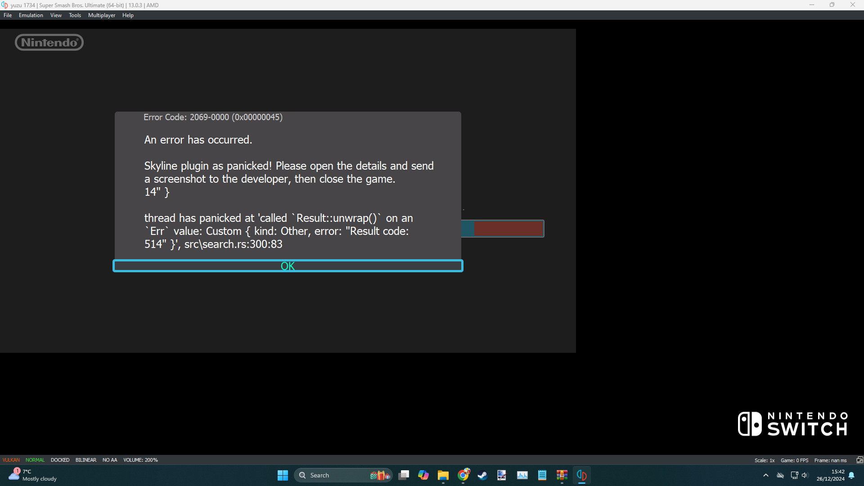Open WinRAR from the taskbar

click(x=562, y=475)
